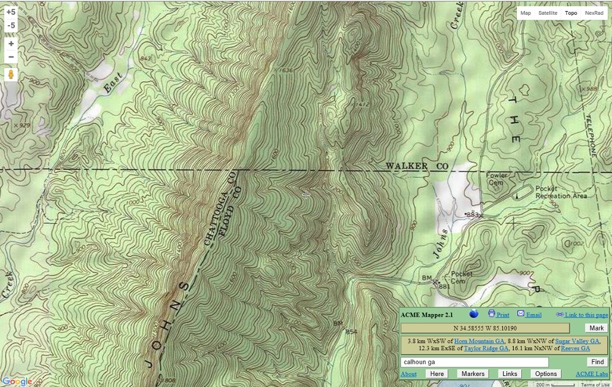Viewport: 612px width, 387px height.
Task: Zoom out five levels with -5 button
Action: pos(11,25)
